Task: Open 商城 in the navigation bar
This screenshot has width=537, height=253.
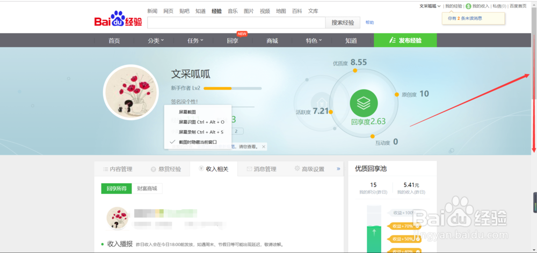Action: tap(272, 41)
